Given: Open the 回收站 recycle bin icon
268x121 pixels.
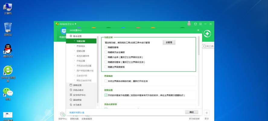Looking at the screenshot, I should click(x=8, y=29).
